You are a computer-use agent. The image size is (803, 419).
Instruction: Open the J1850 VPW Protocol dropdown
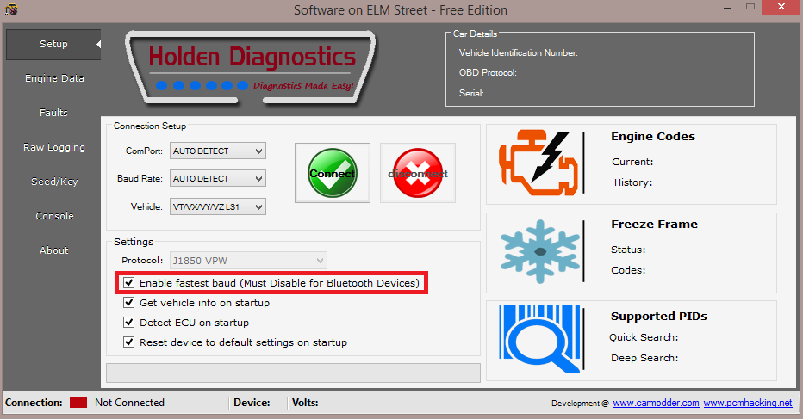point(248,261)
